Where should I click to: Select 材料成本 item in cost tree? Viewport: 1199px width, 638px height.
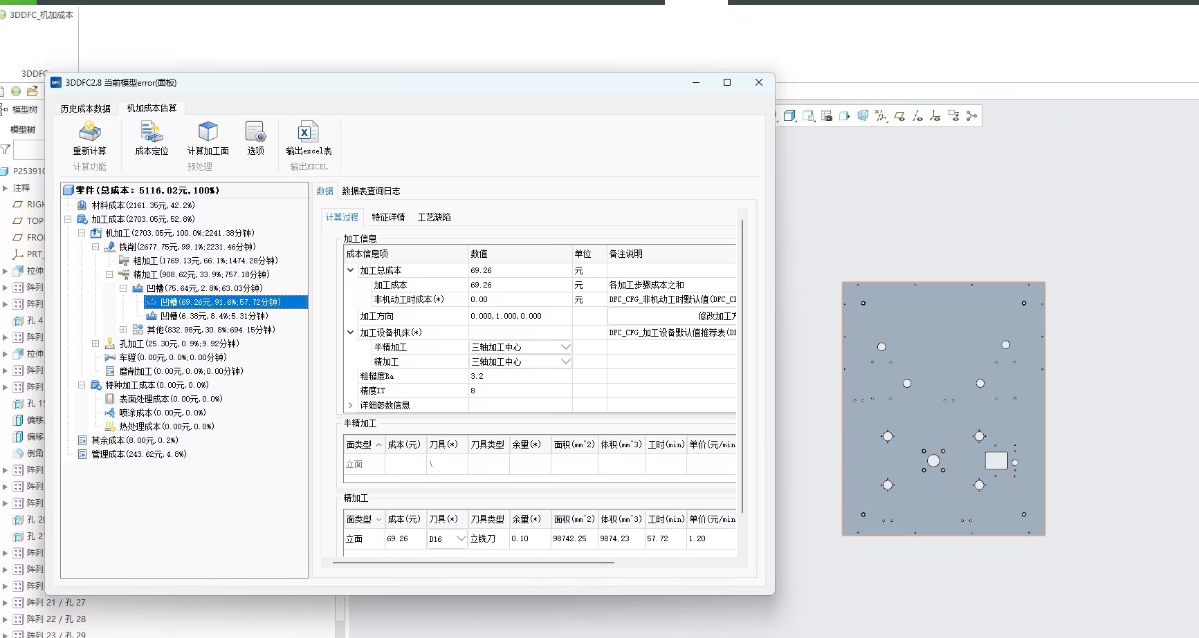tap(143, 205)
